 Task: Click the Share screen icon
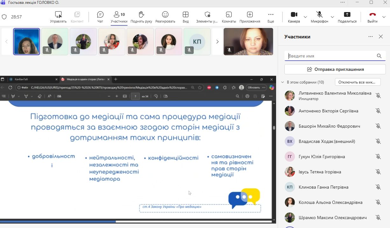point(347,17)
